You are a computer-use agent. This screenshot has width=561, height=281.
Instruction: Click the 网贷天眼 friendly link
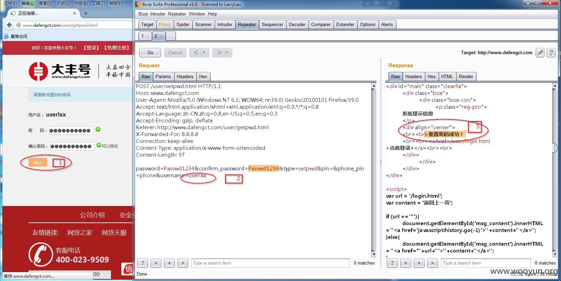tap(114, 233)
